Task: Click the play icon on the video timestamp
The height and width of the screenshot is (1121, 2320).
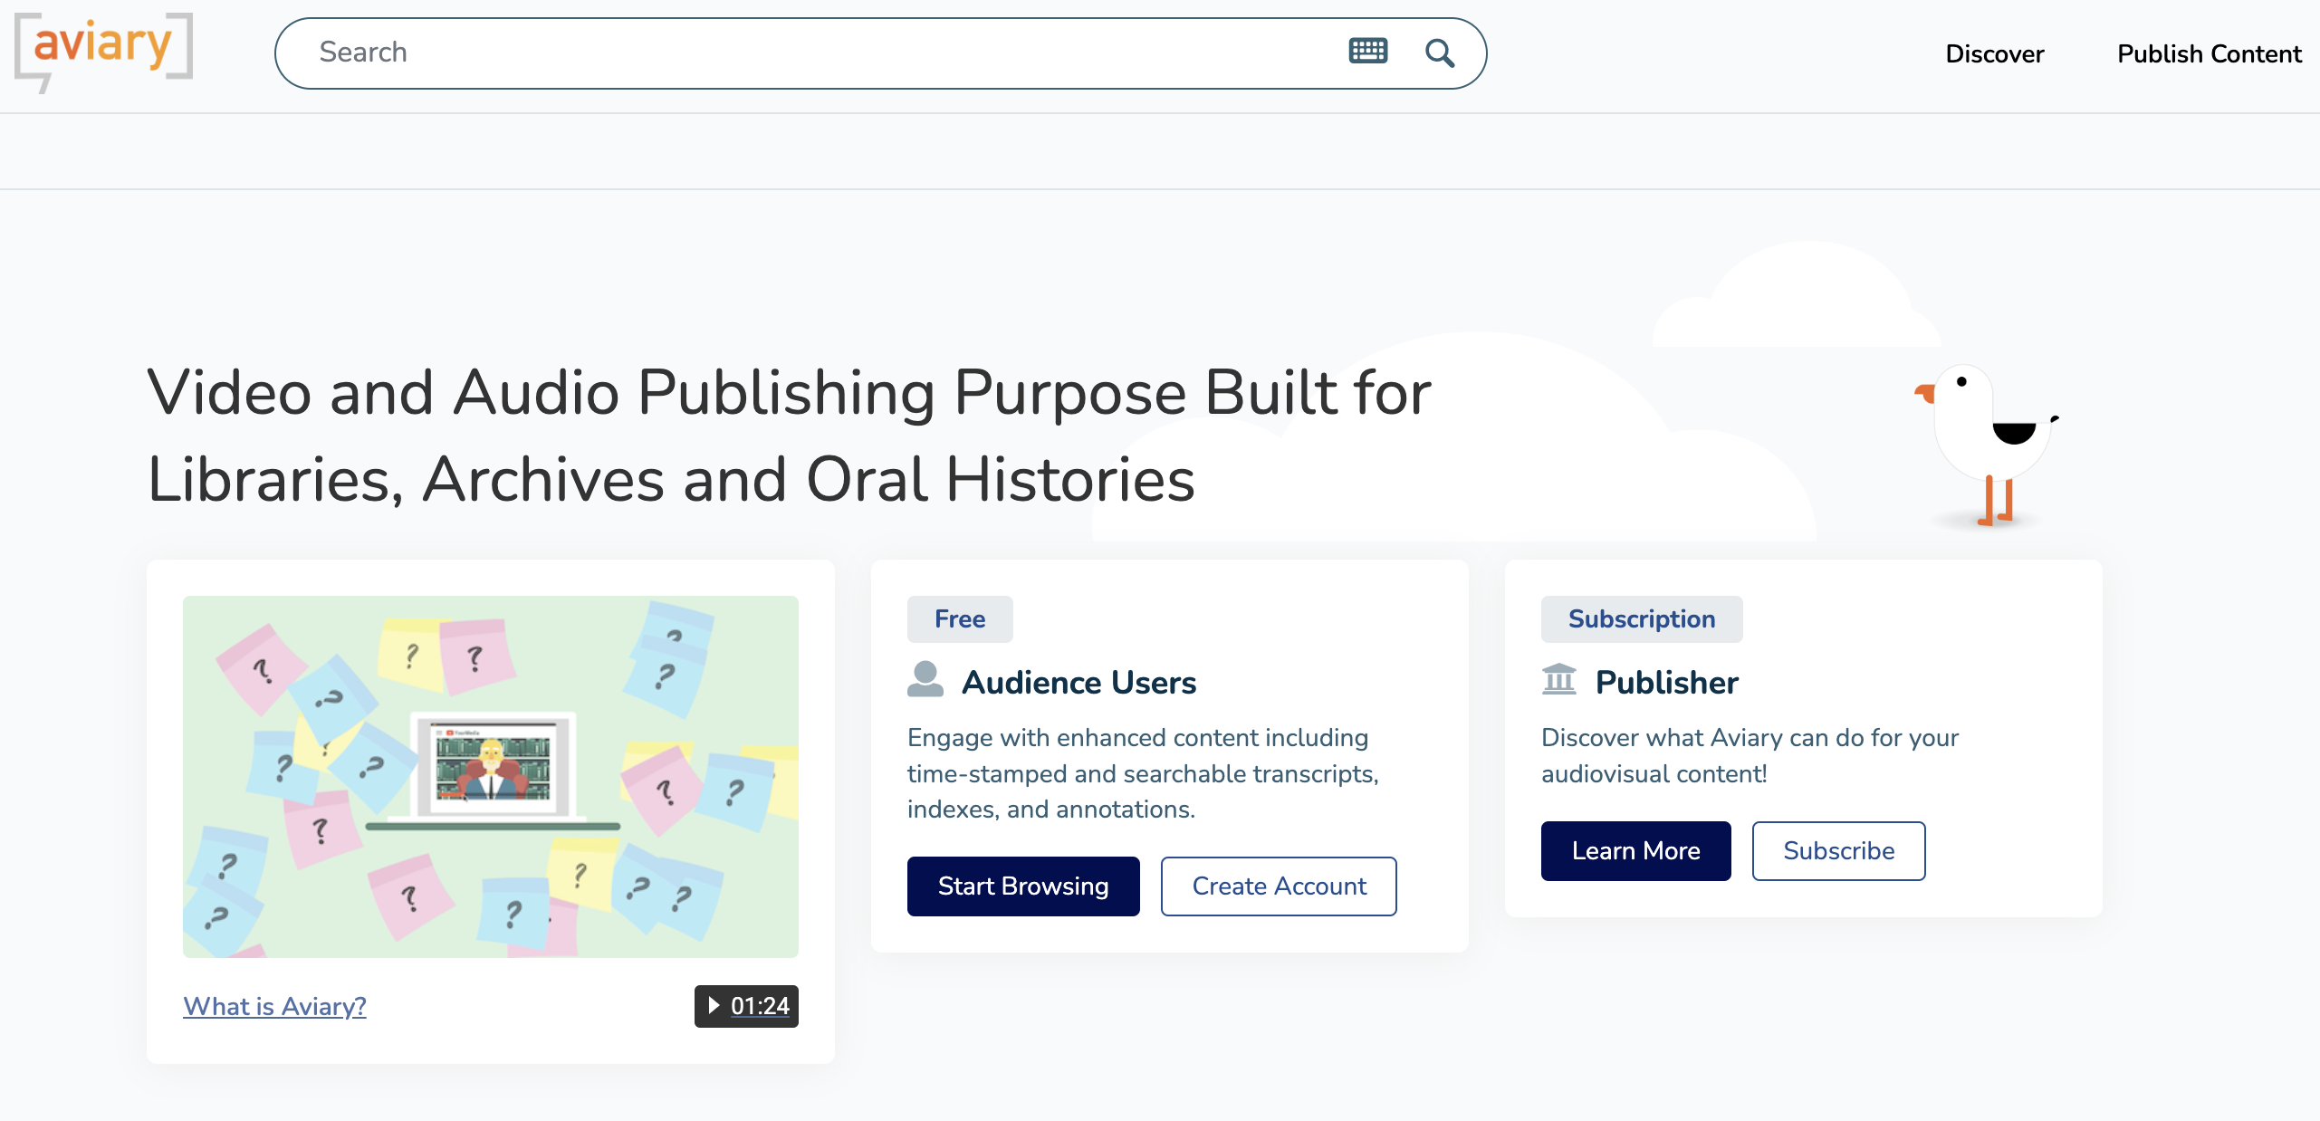Action: [x=714, y=1005]
